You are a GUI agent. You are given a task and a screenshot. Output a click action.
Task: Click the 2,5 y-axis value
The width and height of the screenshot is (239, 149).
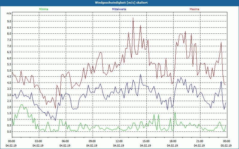click(x=9, y=101)
